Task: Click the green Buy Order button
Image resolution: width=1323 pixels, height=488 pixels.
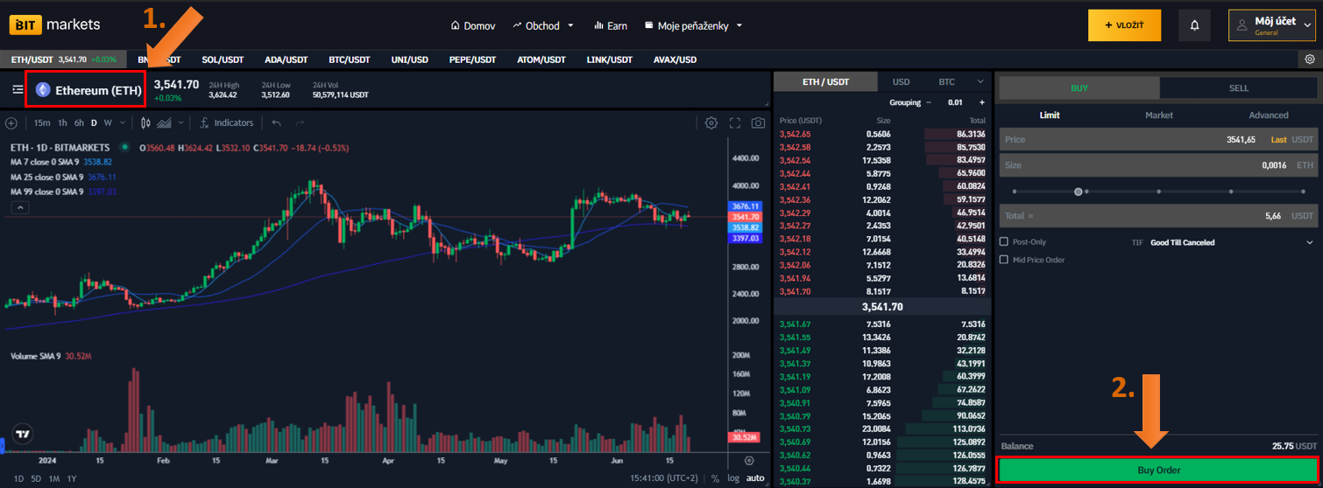Action: [1158, 471]
